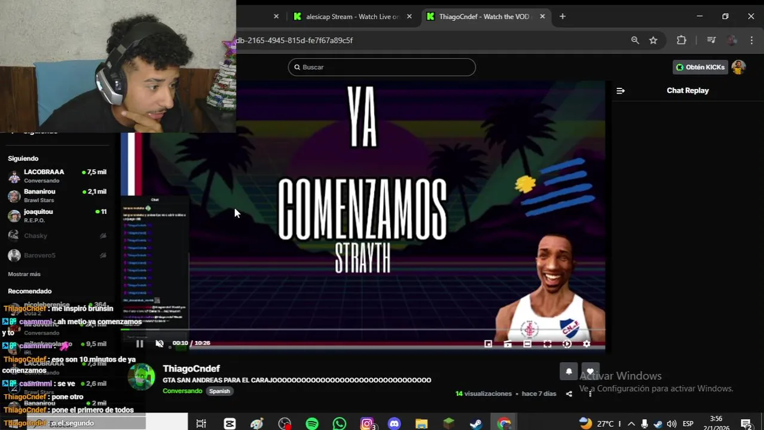The height and width of the screenshot is (430, 764).
Task: Change ESP keyboard language
Action: (x=688, y=423)
